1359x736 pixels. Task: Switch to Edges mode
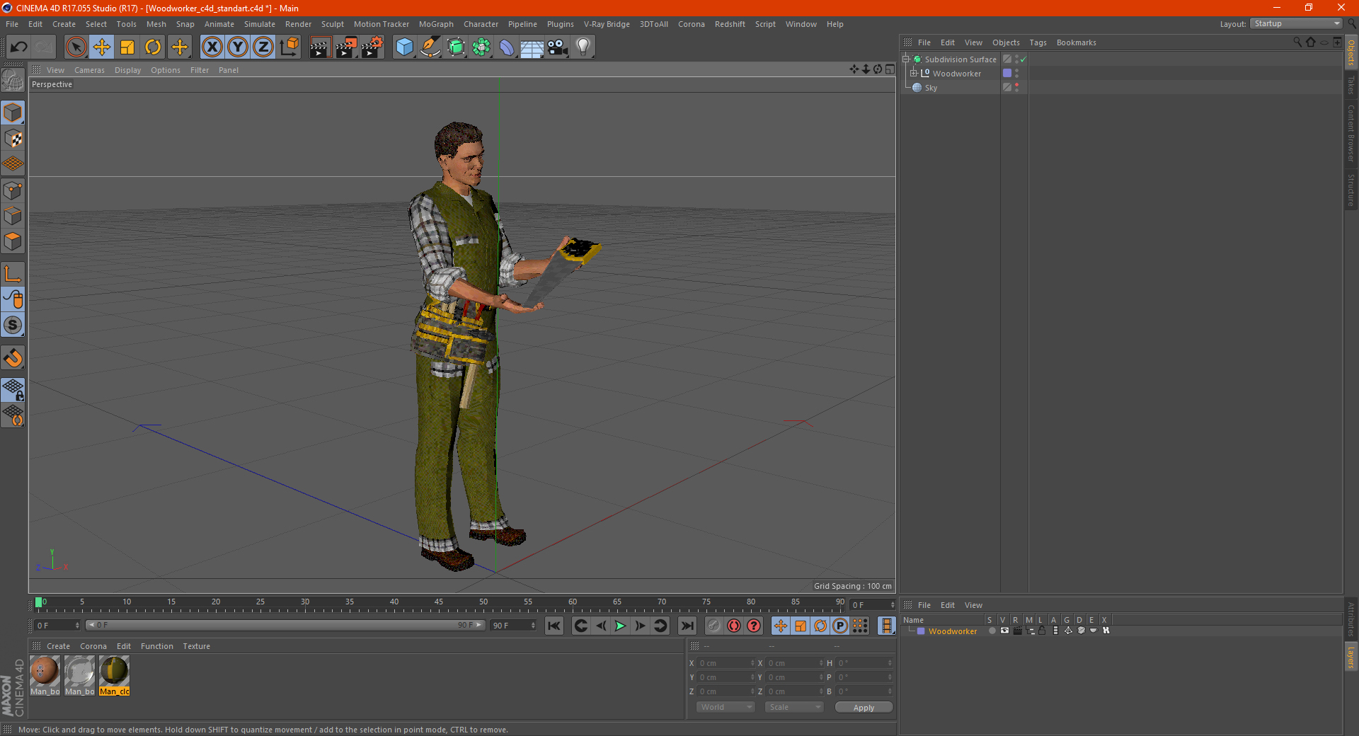click(13, 216)
